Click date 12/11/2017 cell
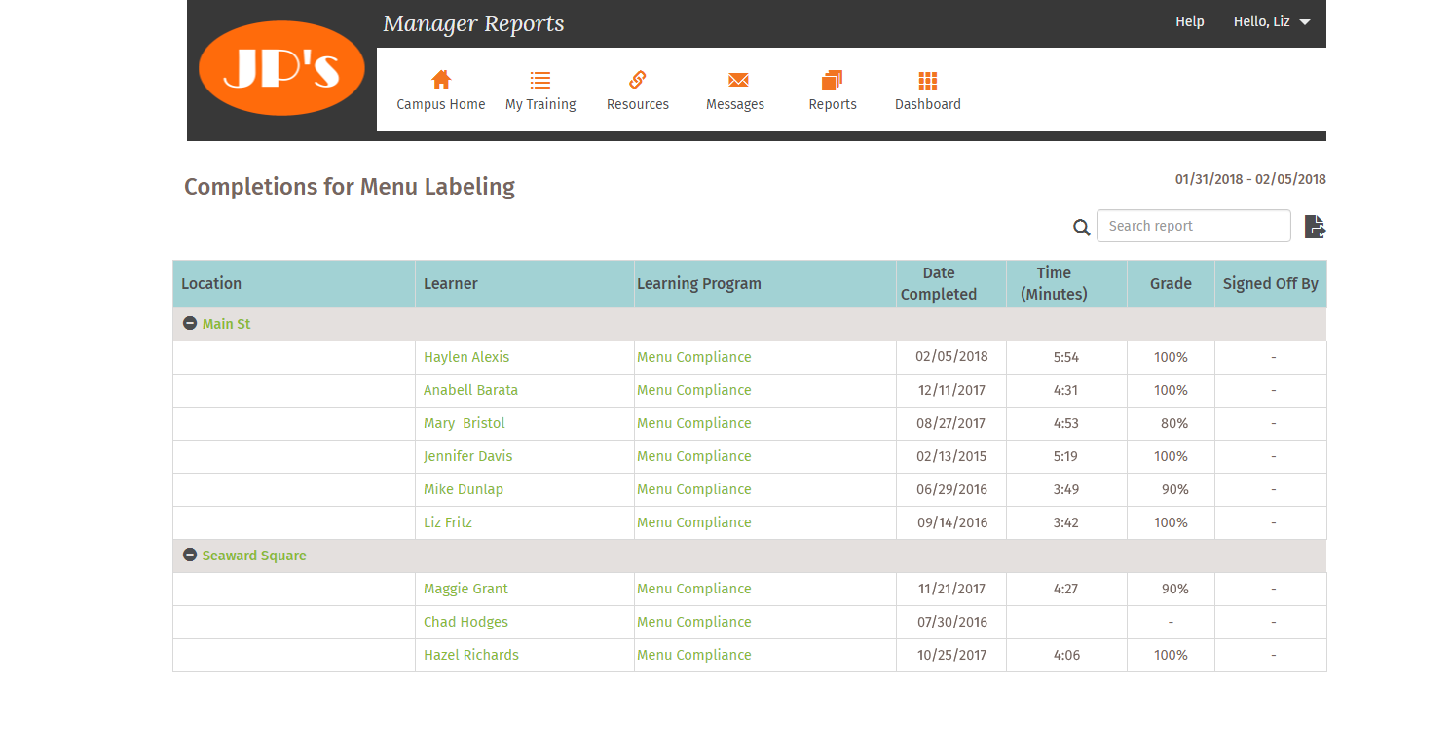 pos(951,390)
